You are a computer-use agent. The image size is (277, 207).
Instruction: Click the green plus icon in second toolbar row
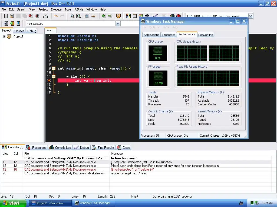tap(12, 23)
